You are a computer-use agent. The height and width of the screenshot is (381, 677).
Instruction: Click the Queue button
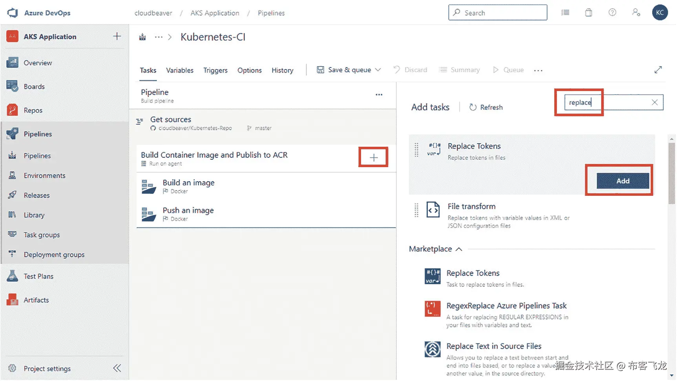[x=508, y=70]
